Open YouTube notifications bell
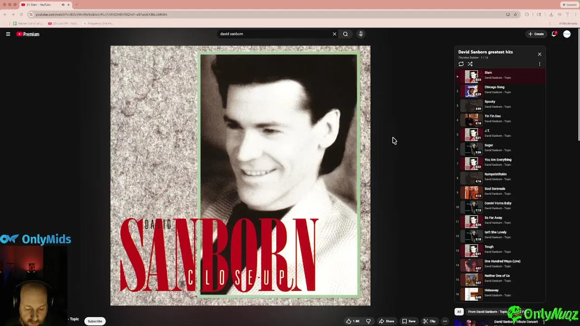The image size is (580, 326). [x=554, y=34]
